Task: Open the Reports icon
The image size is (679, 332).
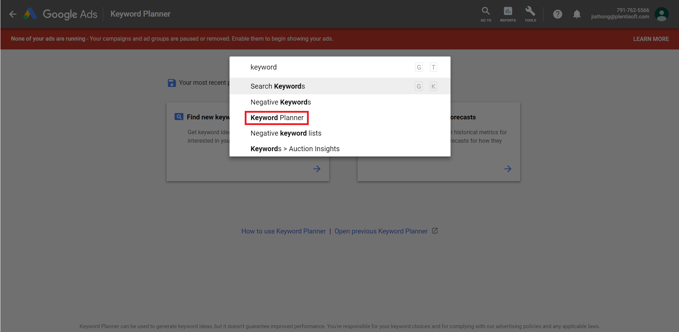Action: [x=508, y=14]
